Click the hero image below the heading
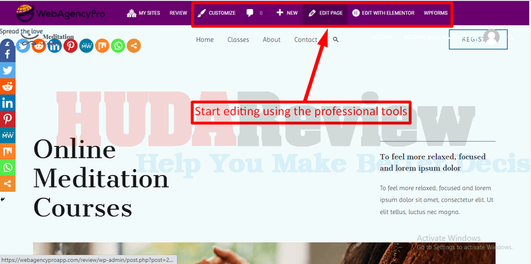This screenshot has width=531, height=264. [264, 253]
